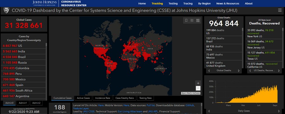Click the Johns Hopkins shield logo

[6, 10]
